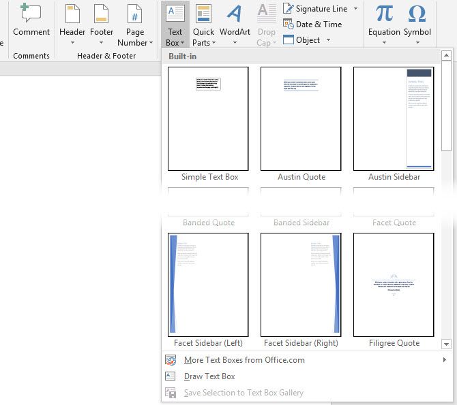This screenshot has height=405, width=457.
Task: Select the Simple Text Box thumbnail
Action: tap(209, 118)
